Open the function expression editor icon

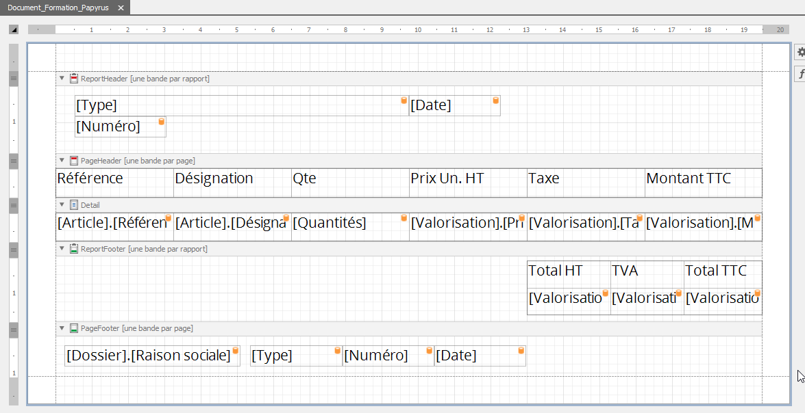(800, 74)
